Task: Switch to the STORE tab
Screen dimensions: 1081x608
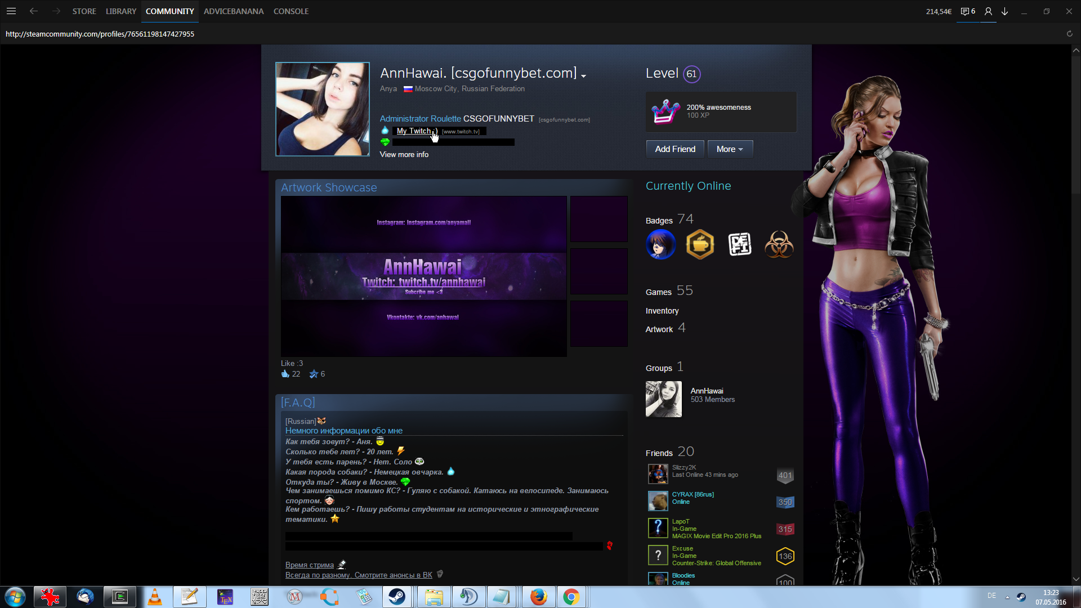Action: tap(84, 11)
